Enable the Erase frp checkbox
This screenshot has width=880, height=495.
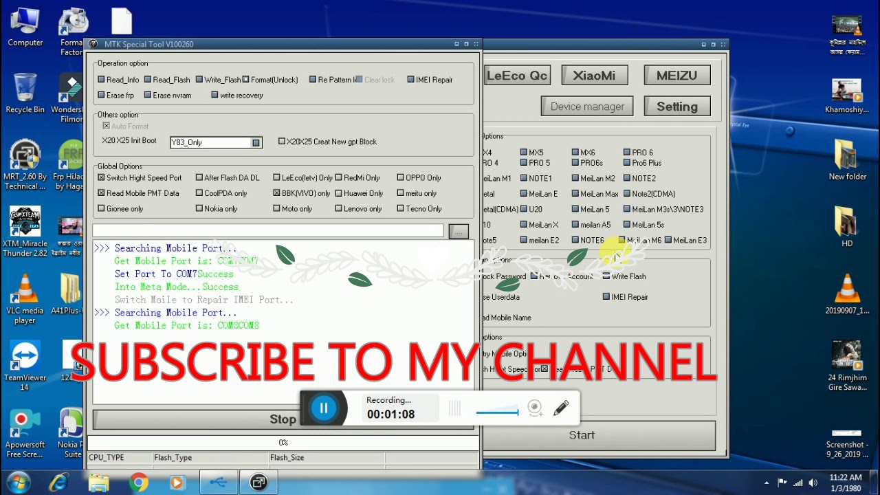[102, 95]
